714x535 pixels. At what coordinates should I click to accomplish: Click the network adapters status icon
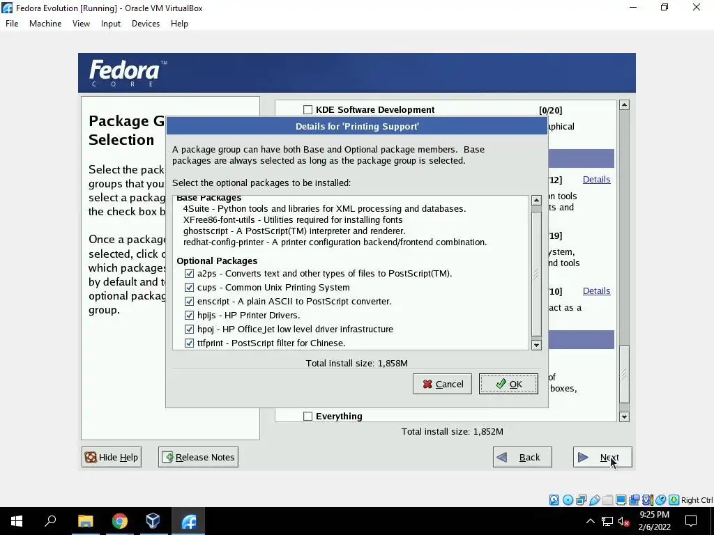(581, 500)
